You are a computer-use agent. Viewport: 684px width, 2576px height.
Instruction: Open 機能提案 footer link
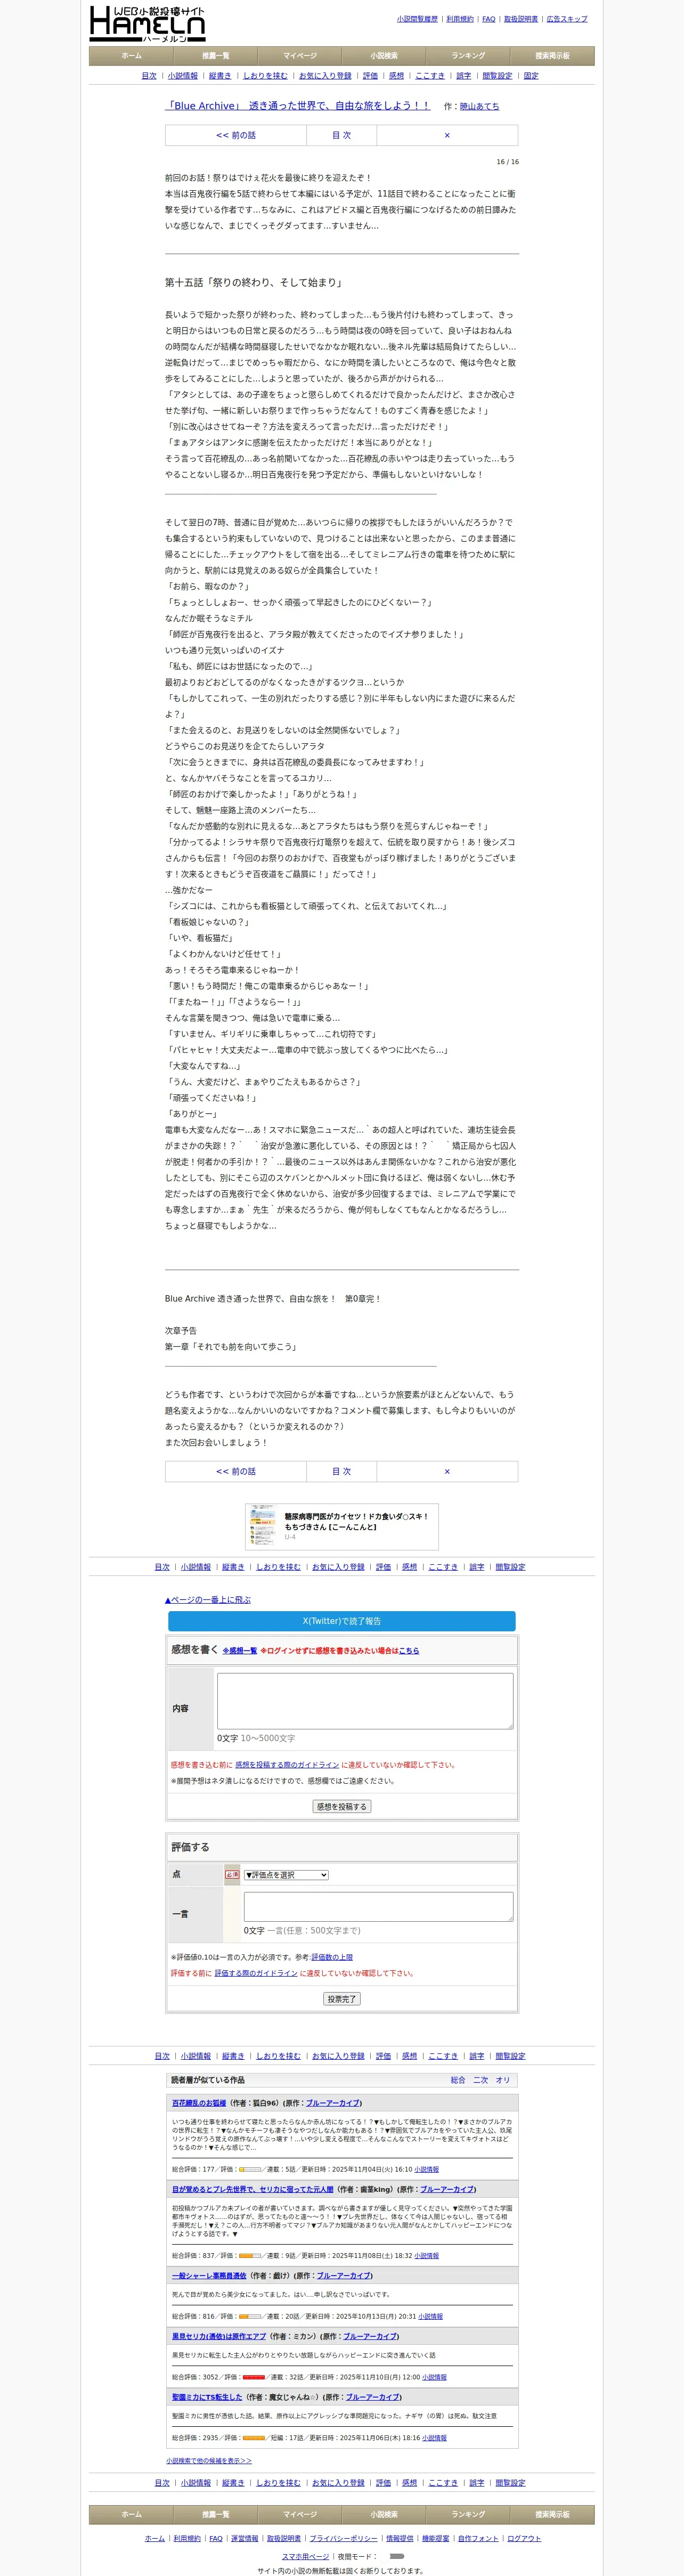coord(436,2538)
